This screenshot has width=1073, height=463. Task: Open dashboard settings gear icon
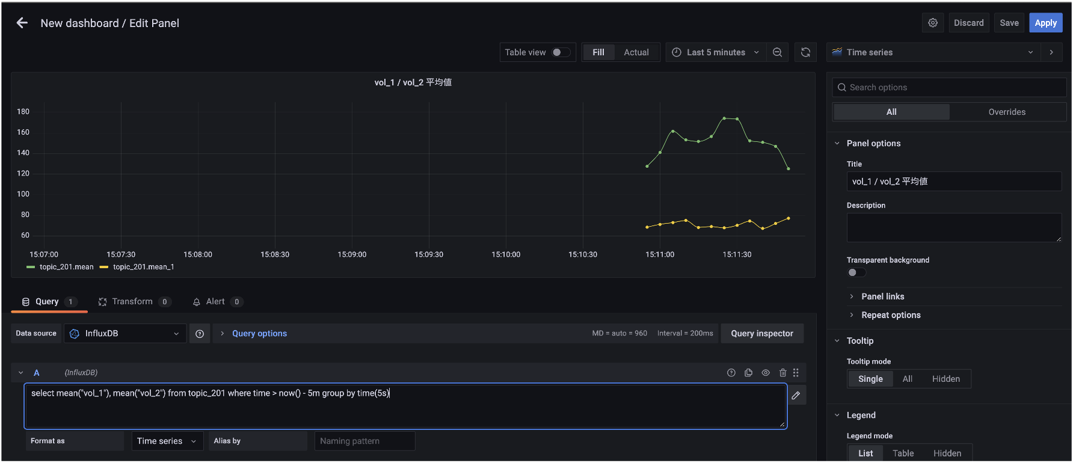(x=933, y=23)
